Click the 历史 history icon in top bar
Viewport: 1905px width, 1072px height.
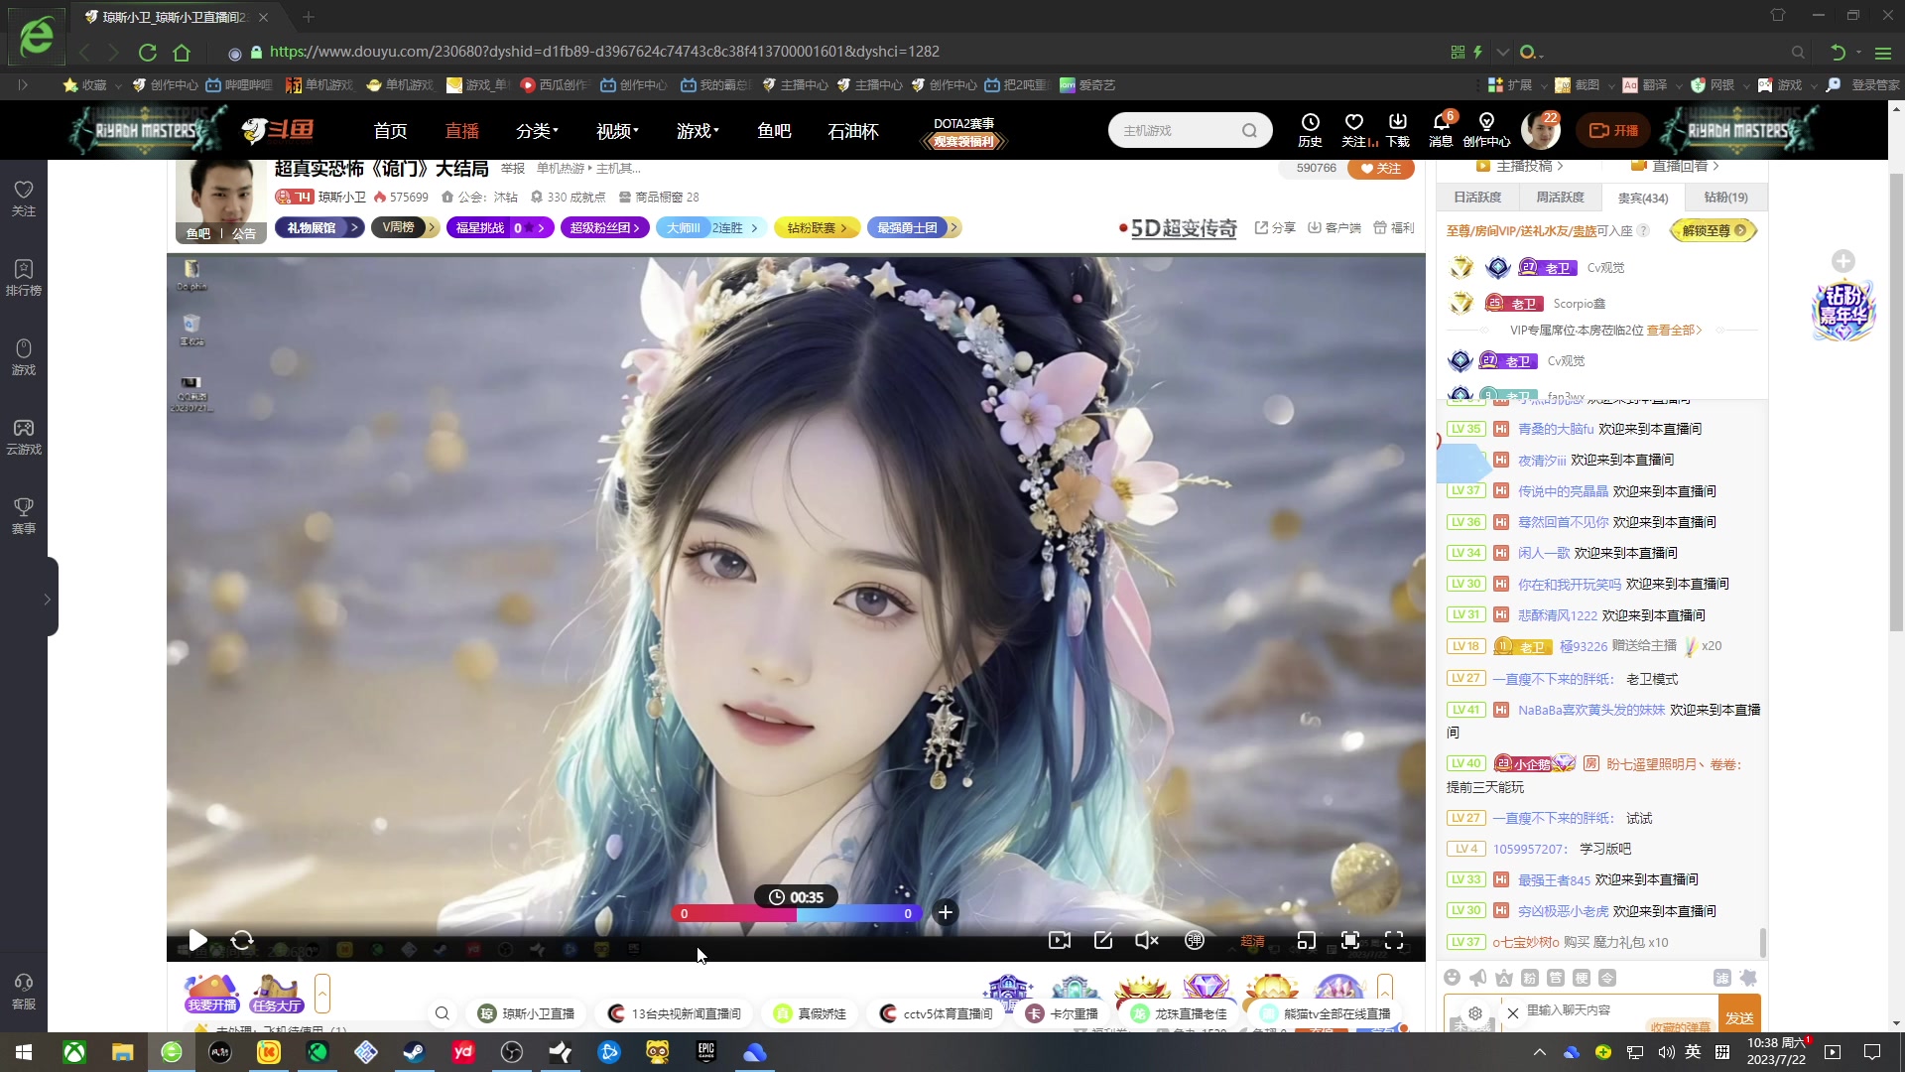pos(1311,129)
